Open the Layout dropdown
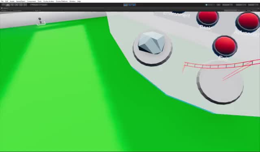Screen dimensions: 260x152 [253, 5]
